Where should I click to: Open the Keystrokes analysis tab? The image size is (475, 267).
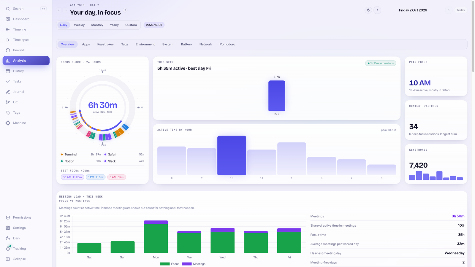[105, 44]
